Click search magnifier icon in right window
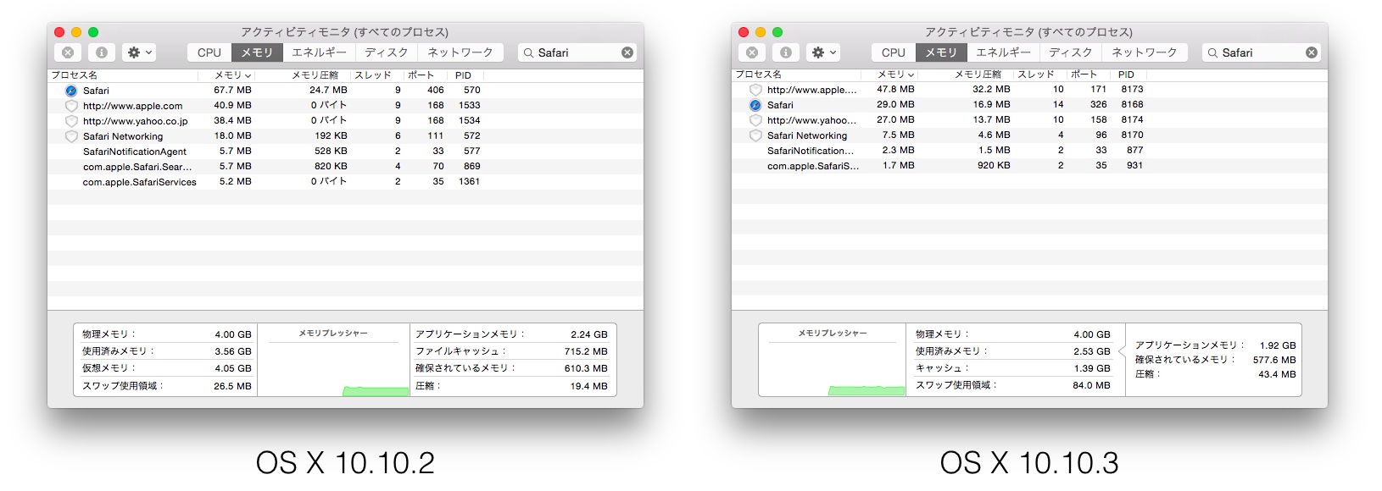Screen dimensions: 1382x491 pyautogui.click(x=1212, y=52)
